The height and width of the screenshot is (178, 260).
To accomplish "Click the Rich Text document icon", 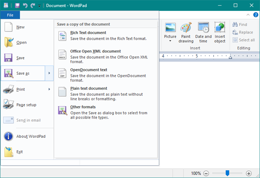I will [x=62, y=36].
